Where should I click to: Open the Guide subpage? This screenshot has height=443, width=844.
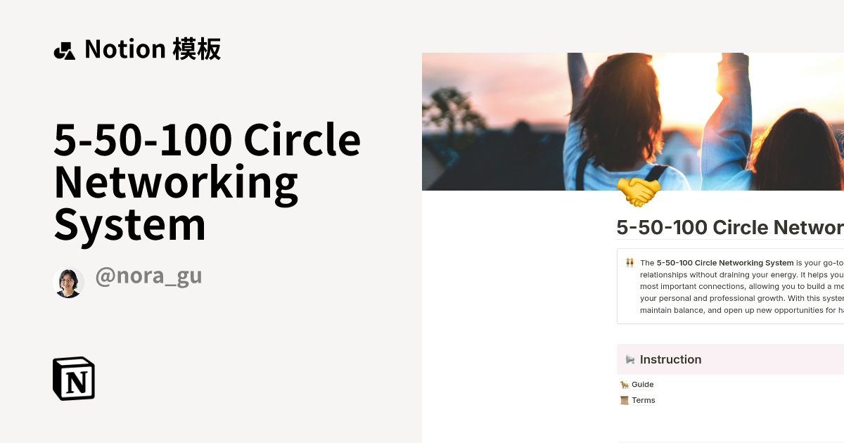pos(644,385)
